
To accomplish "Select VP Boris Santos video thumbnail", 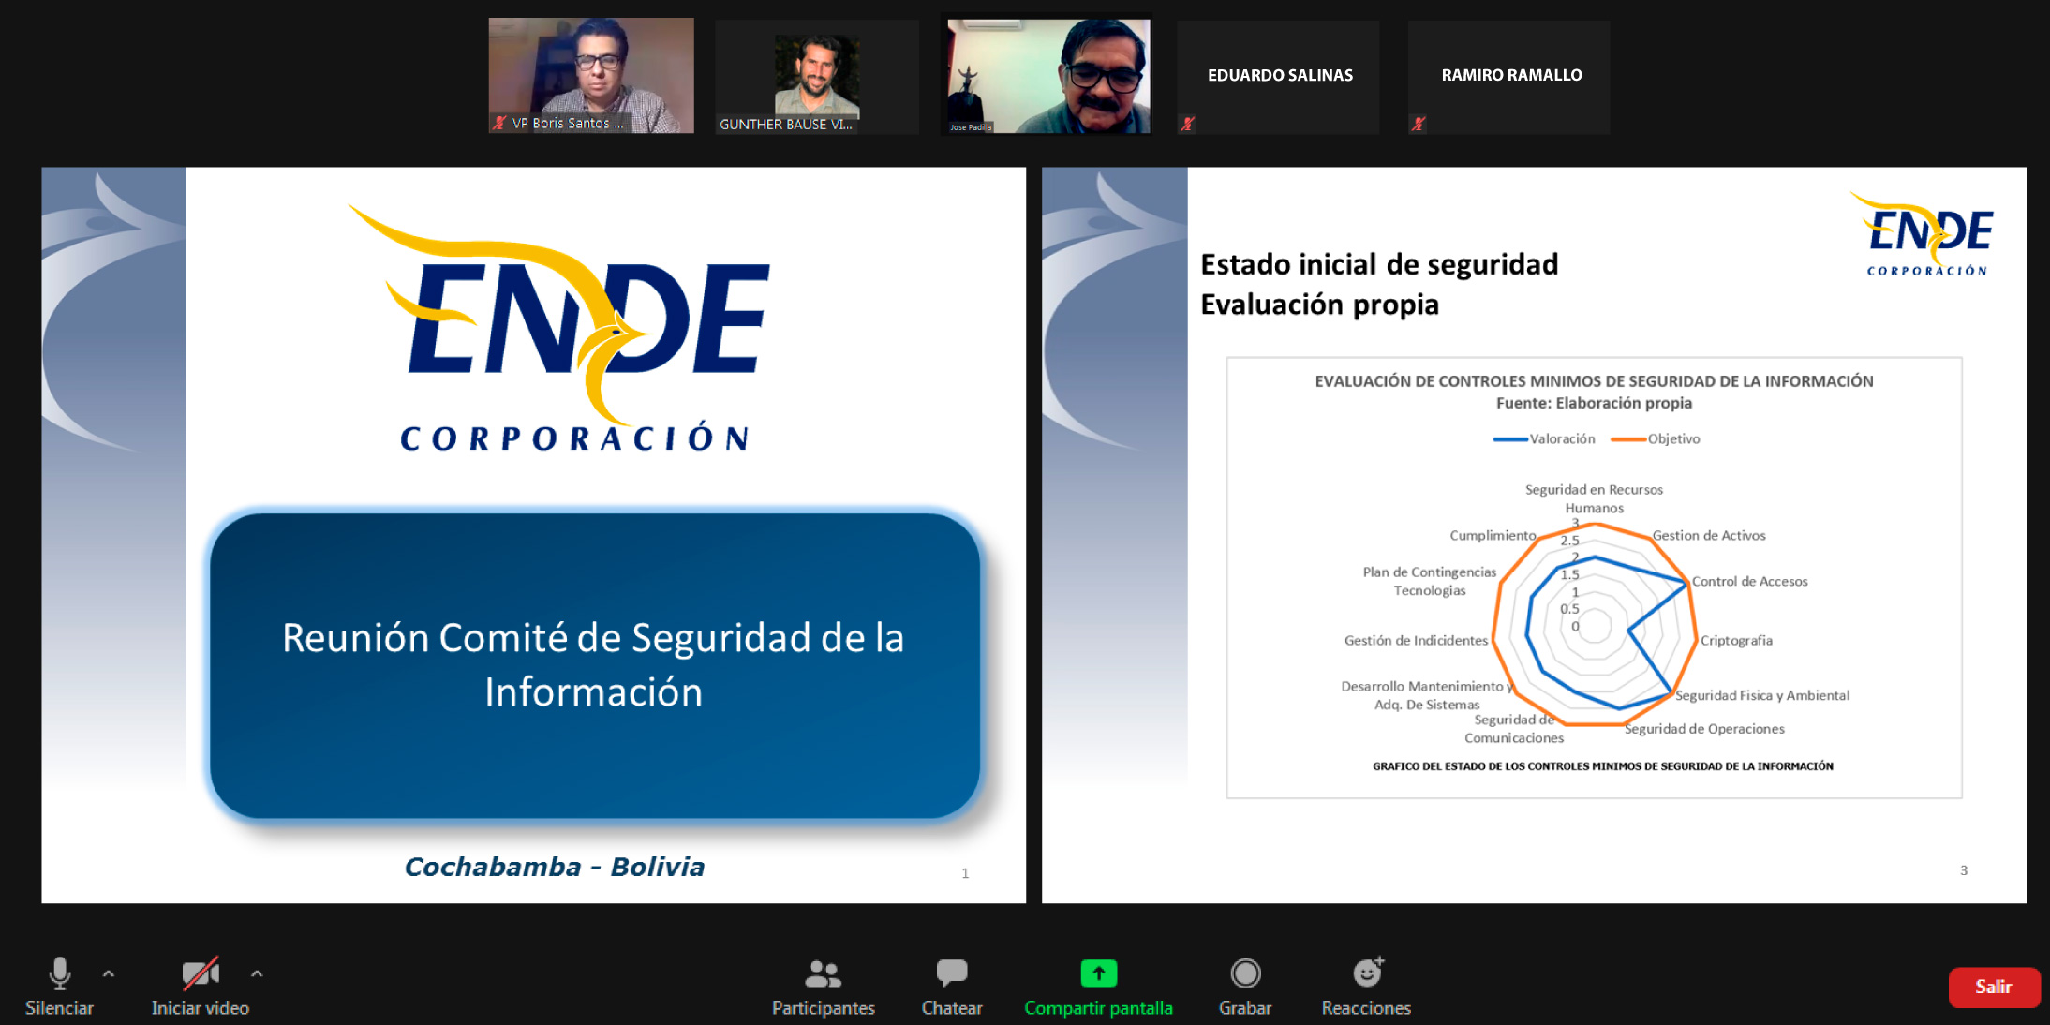I will (x=591, y=75).
